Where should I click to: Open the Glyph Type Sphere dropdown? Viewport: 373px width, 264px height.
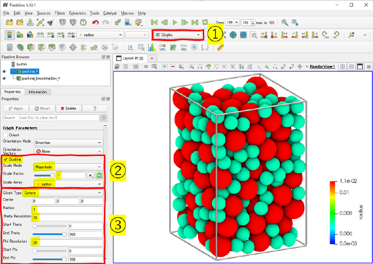[67, 192]
